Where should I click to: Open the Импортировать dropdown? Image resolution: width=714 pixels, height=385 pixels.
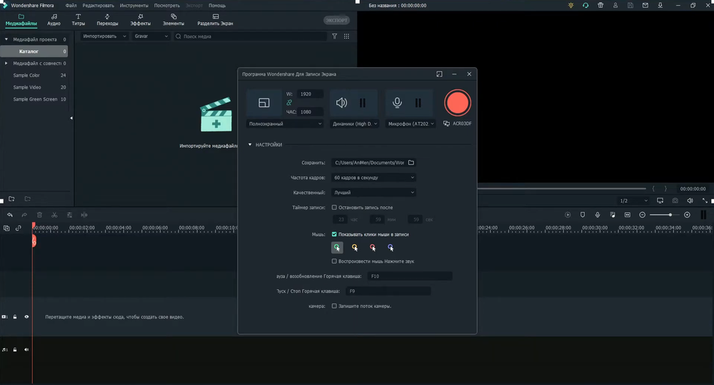104,36
